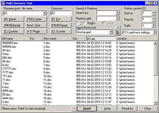The image size is (159, 113).
Task: Click the Multi-Rename Tool title bar icon
Action: click(x=3, y=3)
